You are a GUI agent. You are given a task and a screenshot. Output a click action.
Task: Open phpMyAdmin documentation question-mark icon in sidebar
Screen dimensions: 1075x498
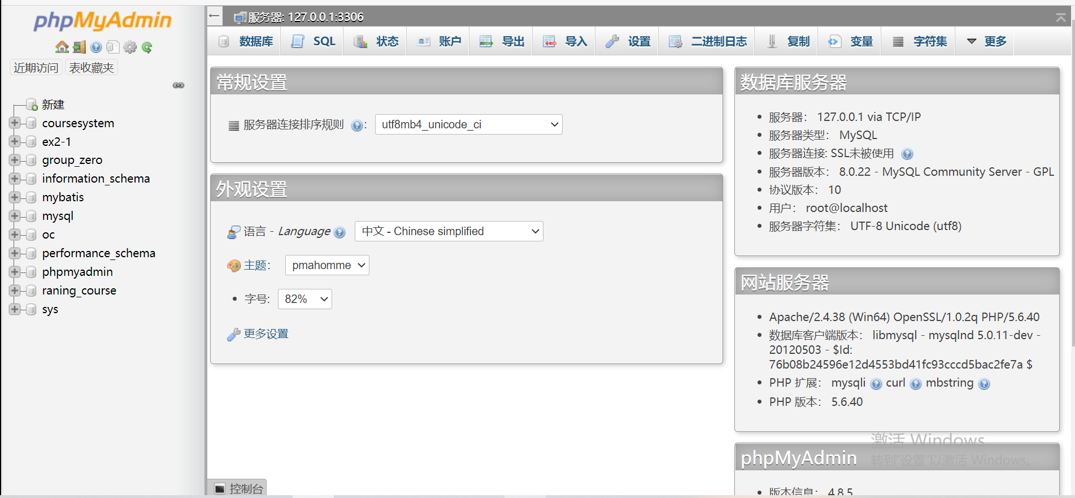click(x=96, y=47)
